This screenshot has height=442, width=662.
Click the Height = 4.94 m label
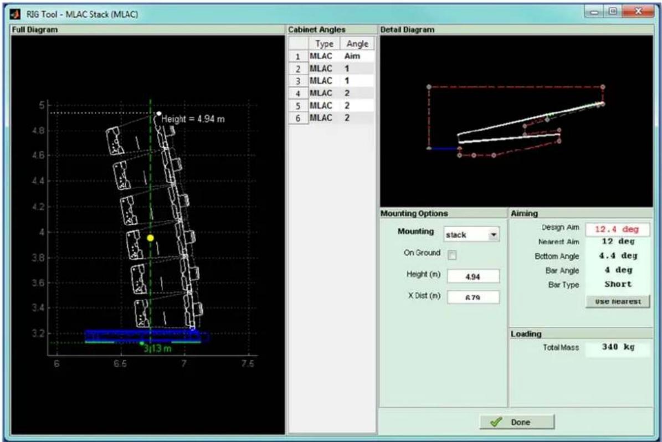point(193,119)
